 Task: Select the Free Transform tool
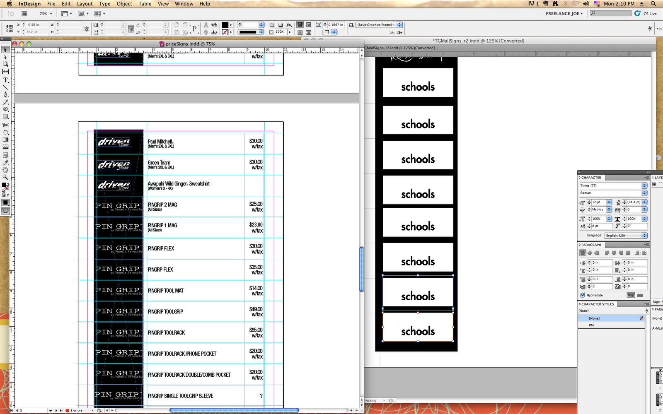pyautogui.click(x=5, y=132)
